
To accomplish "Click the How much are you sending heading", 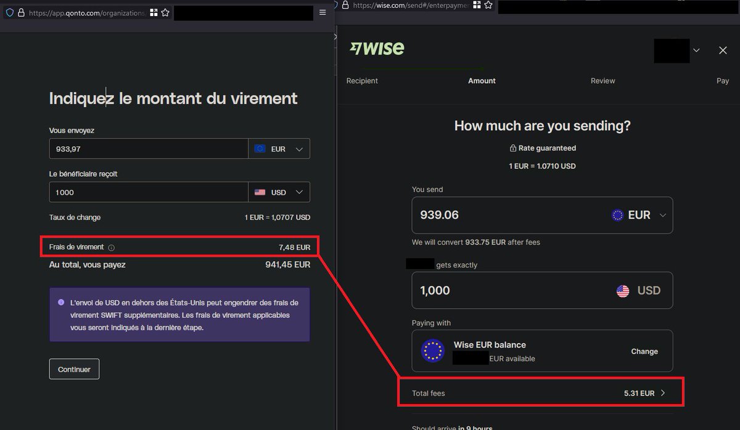I will coord(543,126).
